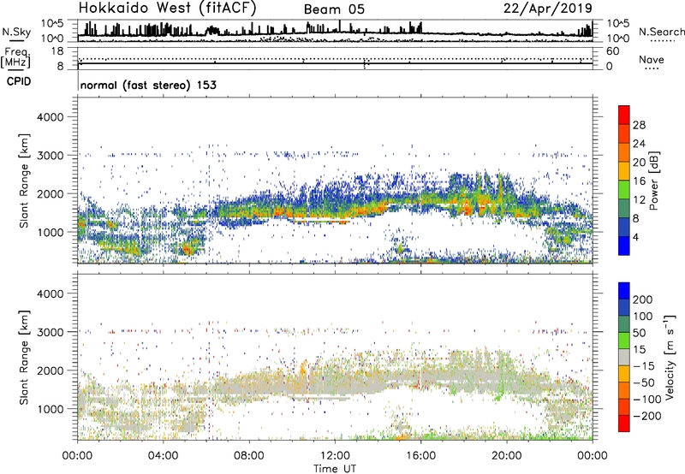This screenshot has width=685, height=474.
Task: Click the 'N.Search' legend label
Action: tap(661, 32)
